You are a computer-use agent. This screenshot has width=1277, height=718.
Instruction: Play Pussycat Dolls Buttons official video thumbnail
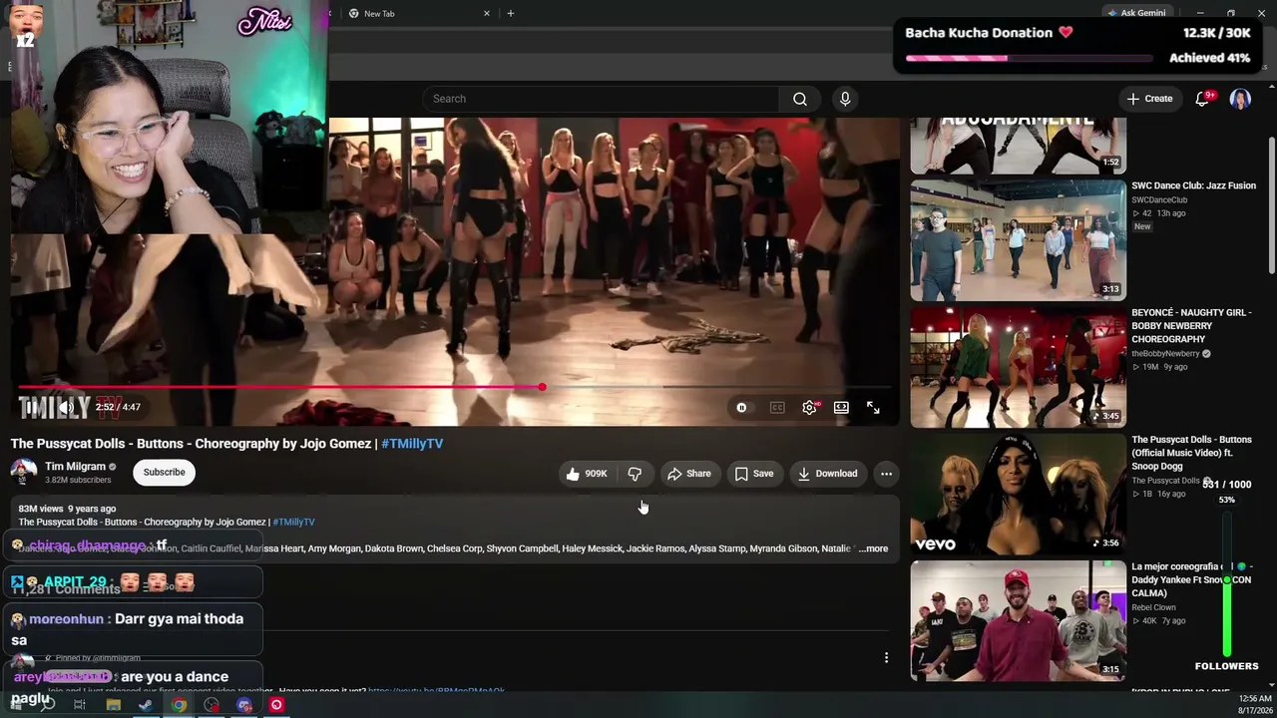pos(1018,494)
